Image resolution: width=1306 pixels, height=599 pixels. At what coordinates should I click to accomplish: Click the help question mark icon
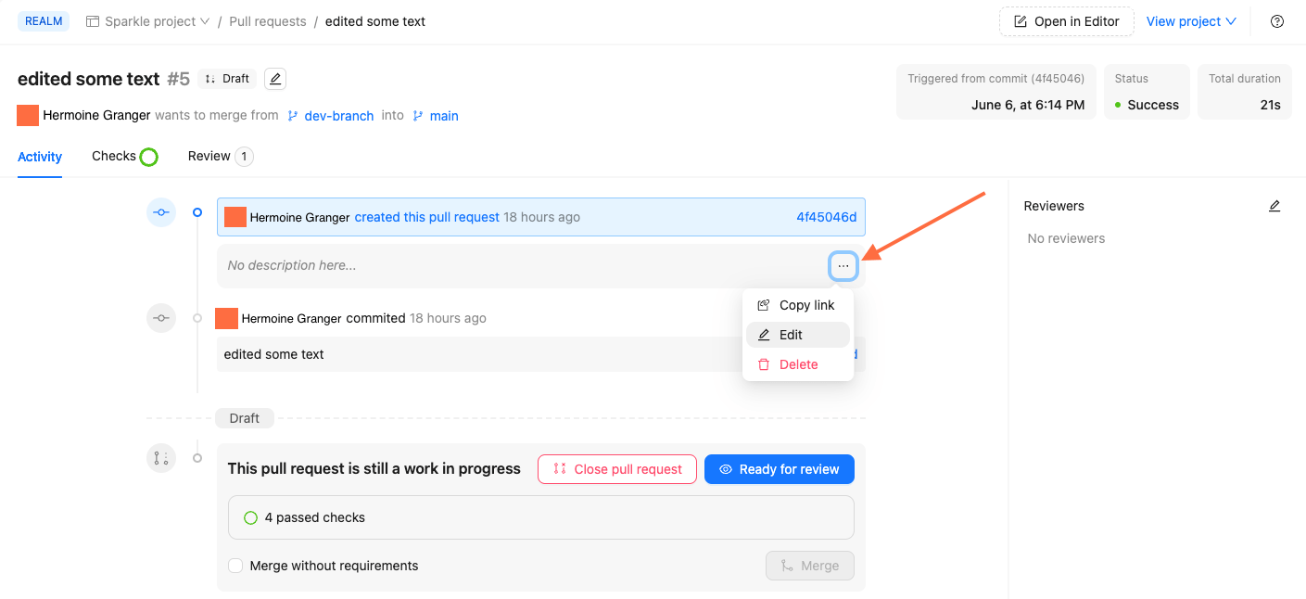point(1277,21)
